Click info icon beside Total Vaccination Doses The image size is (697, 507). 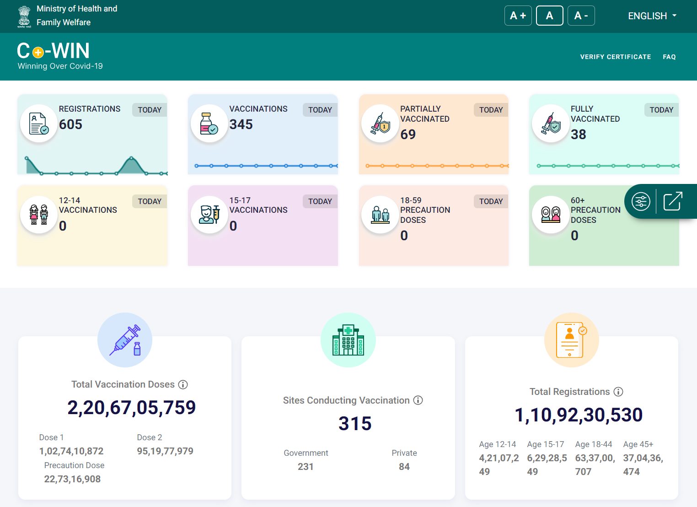183,384
